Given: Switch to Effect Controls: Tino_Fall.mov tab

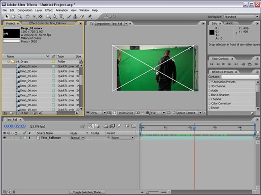Looking at the screenshot, I should [48, 23].
